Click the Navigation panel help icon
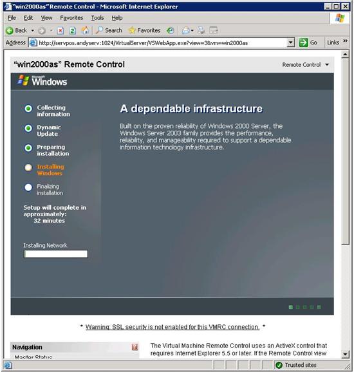354x372 pixels. click(x=135, y=347)
